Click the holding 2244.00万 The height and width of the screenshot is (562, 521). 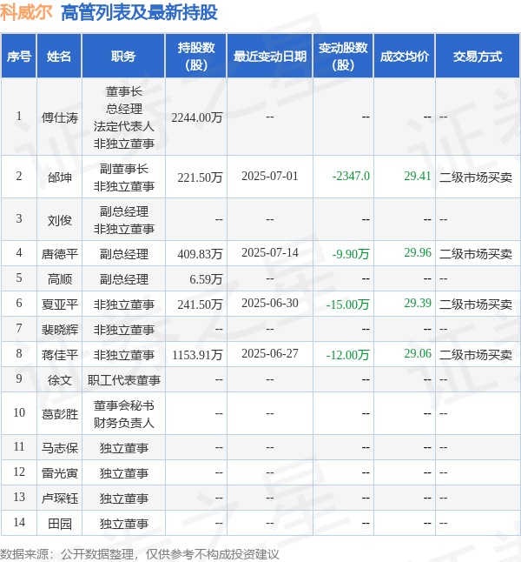pos(197,117)
